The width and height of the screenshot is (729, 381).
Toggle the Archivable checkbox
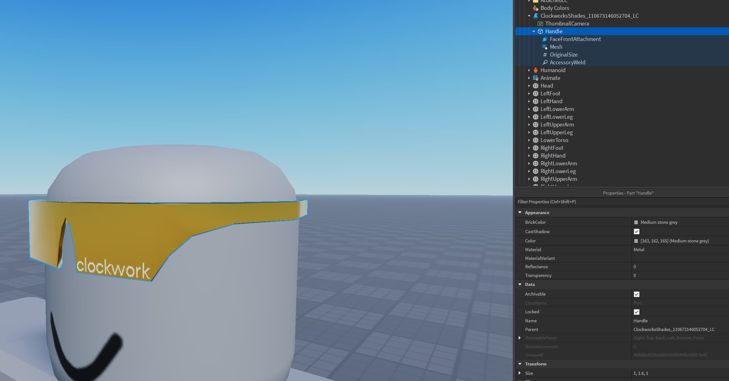point(637,294)
